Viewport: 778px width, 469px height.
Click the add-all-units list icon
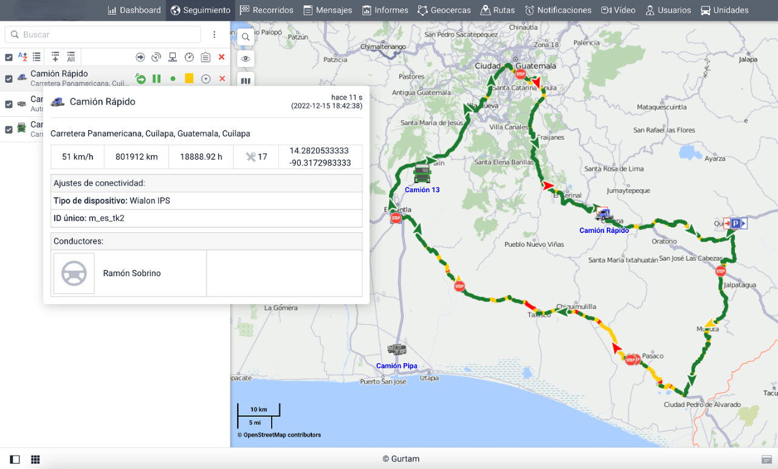click(x=71, y=57)
